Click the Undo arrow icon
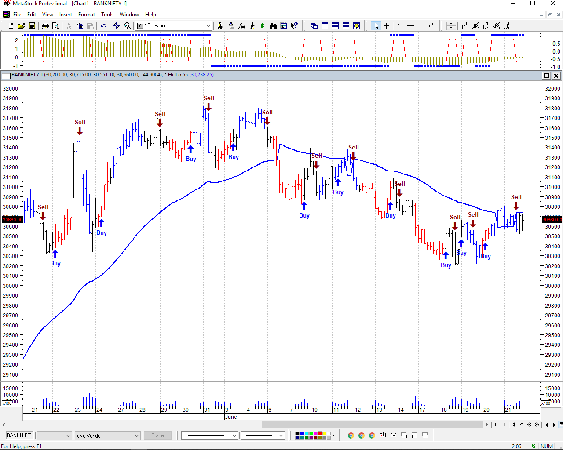Screen dimensions: 563x450 103,26
